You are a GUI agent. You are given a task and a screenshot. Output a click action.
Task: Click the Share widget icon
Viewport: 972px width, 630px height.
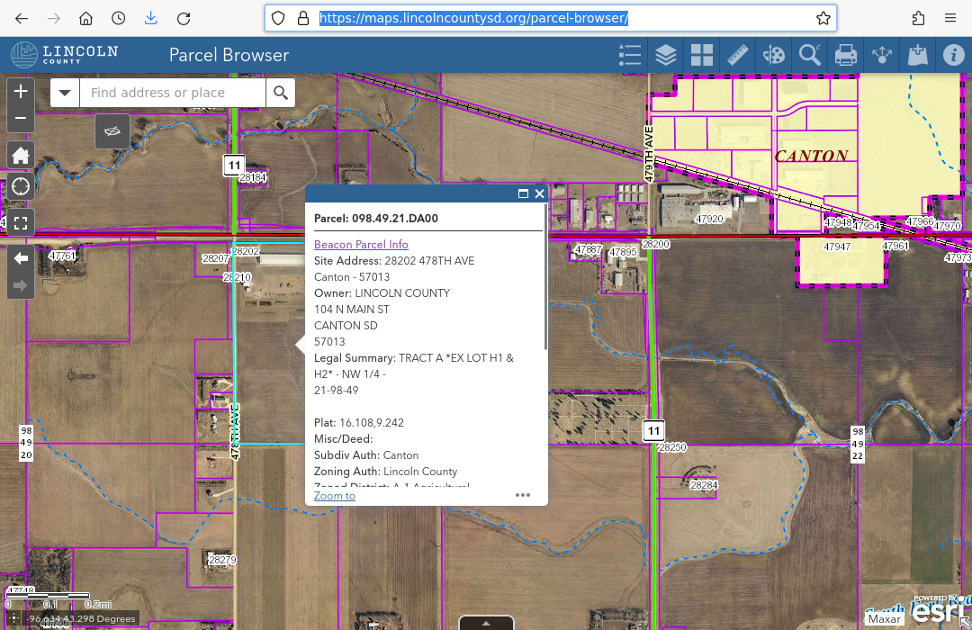coord(882,56)
